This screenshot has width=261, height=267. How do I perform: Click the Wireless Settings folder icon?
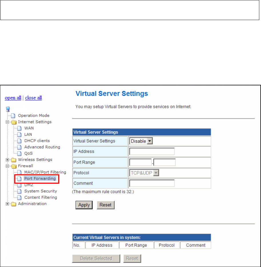(14, 160)
